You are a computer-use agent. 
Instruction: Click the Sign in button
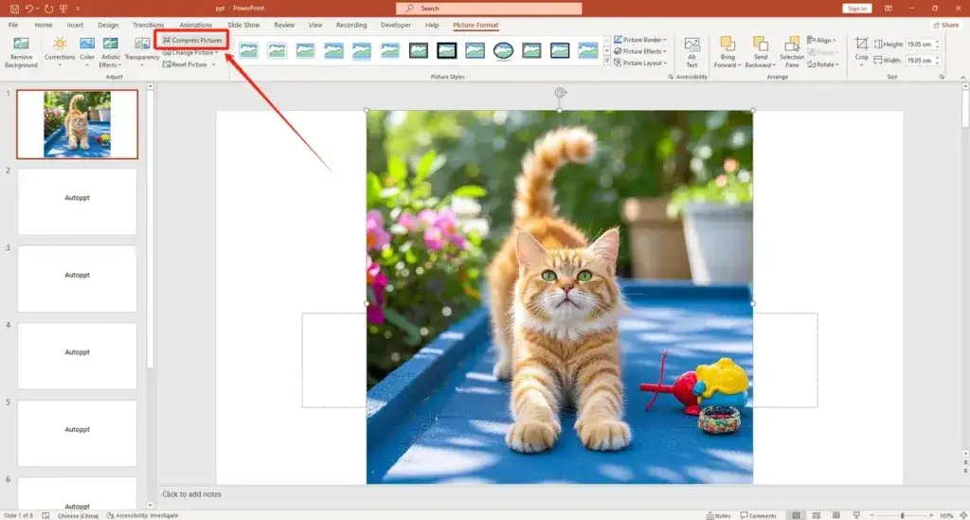click(x=856, y=9)
